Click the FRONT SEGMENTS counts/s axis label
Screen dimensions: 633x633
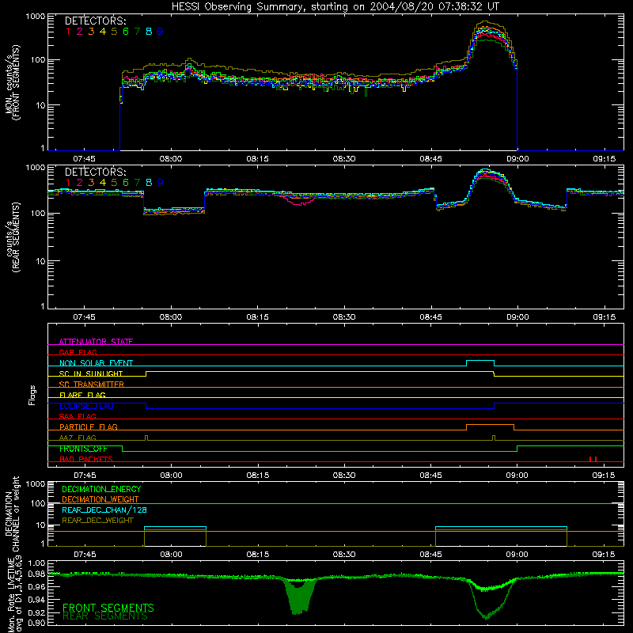coord(13,83)
